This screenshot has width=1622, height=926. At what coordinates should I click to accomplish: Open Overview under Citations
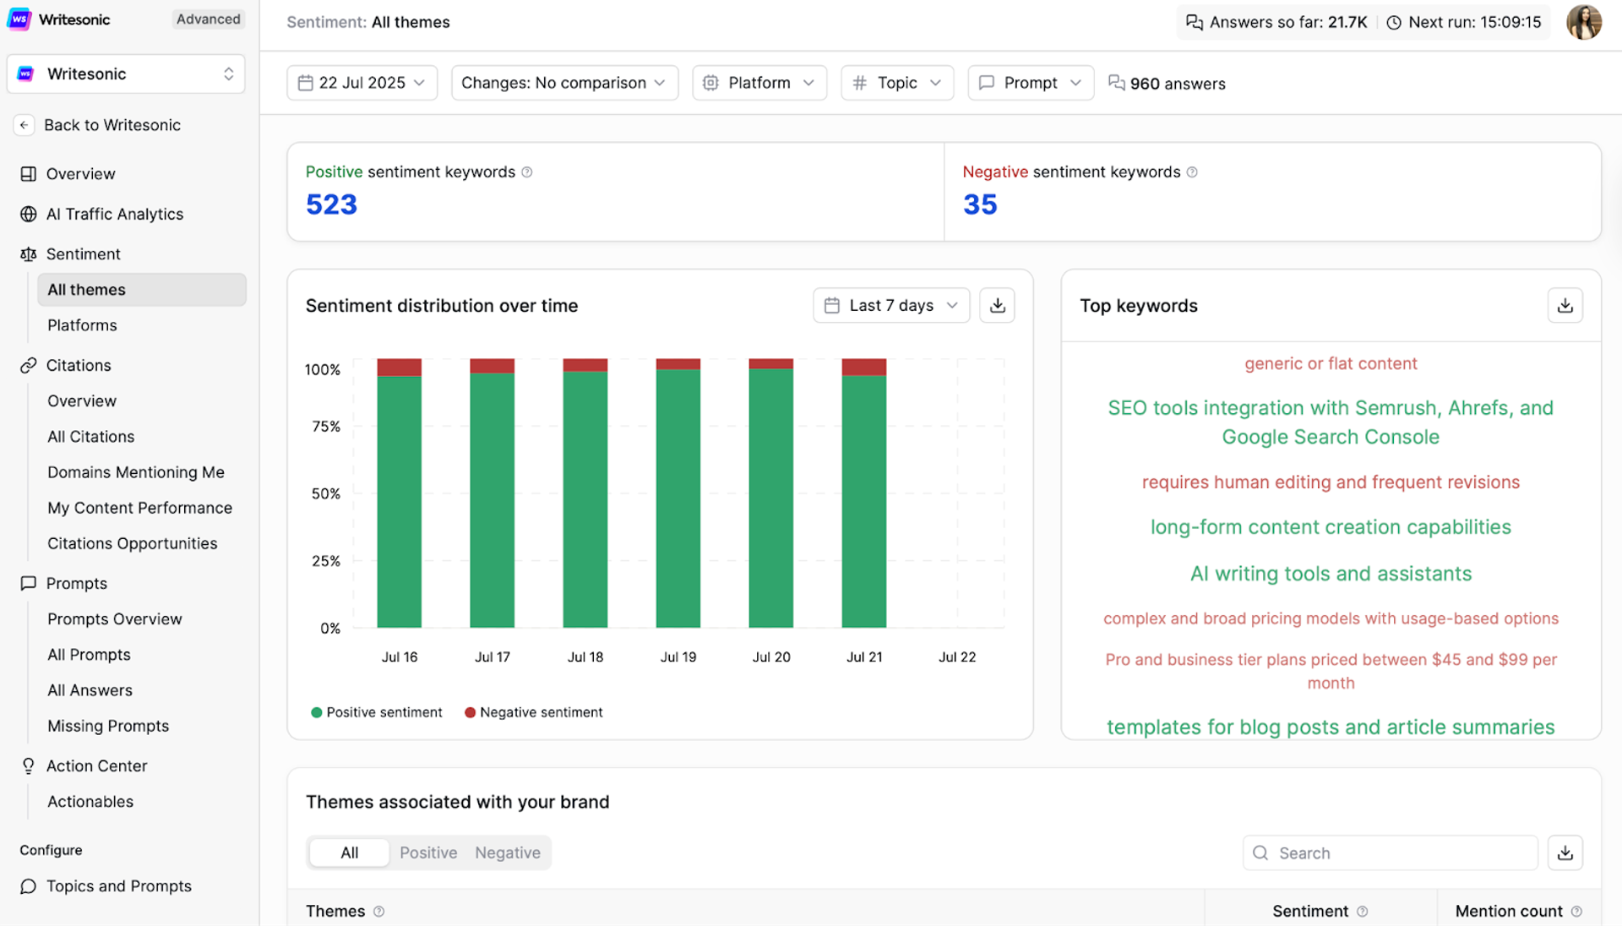point(82,401)
